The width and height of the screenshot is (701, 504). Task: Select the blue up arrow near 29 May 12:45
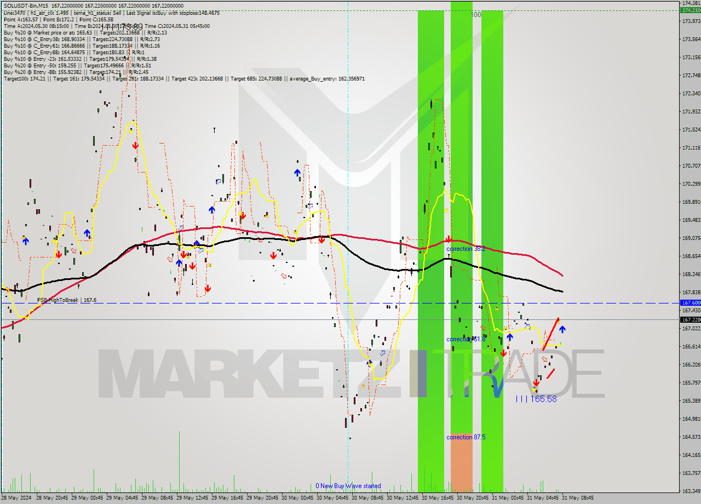[x=196, y=244]
